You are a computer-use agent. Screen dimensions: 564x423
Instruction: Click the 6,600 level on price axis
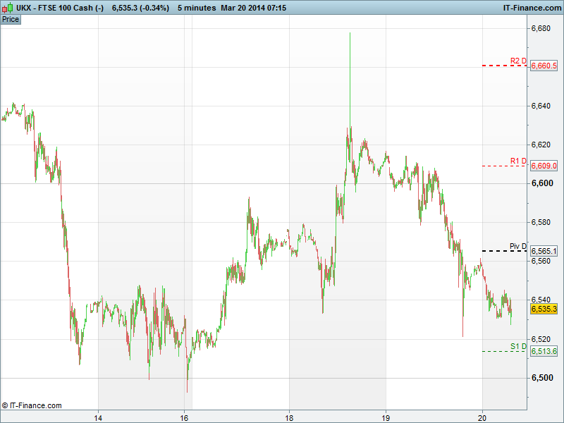click(x=541, y=183)
